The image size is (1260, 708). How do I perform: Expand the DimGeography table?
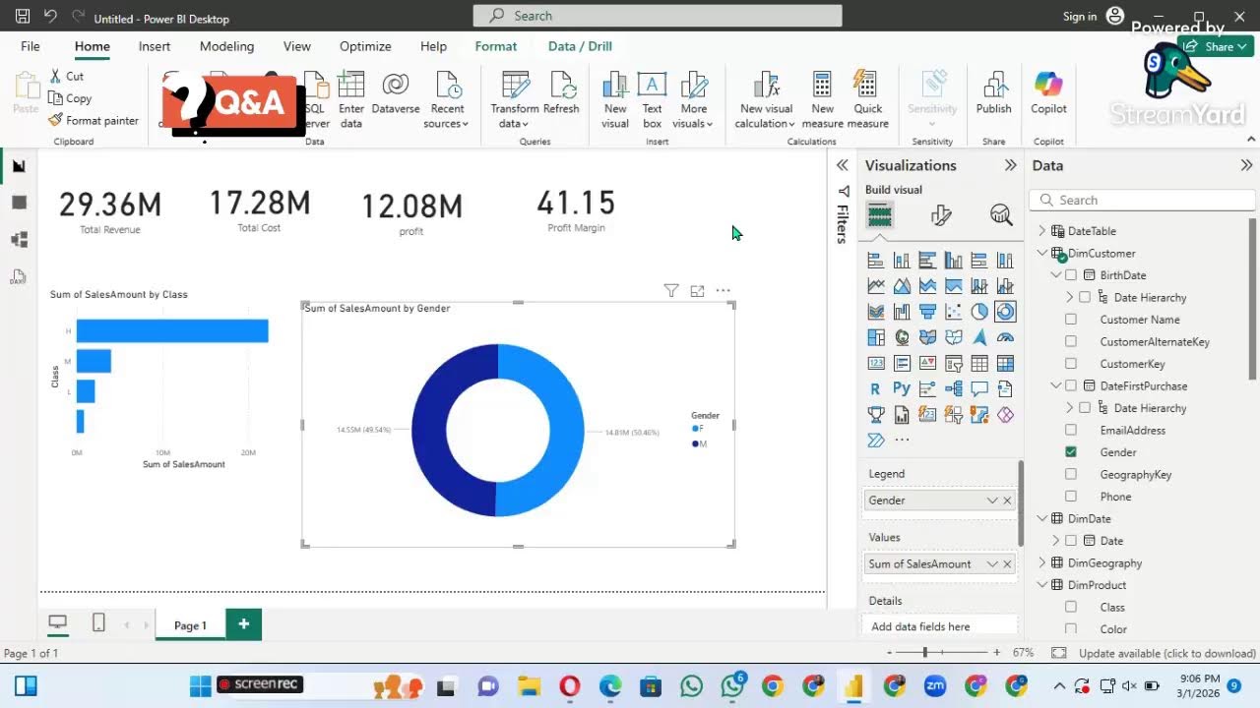point(1042,563)
